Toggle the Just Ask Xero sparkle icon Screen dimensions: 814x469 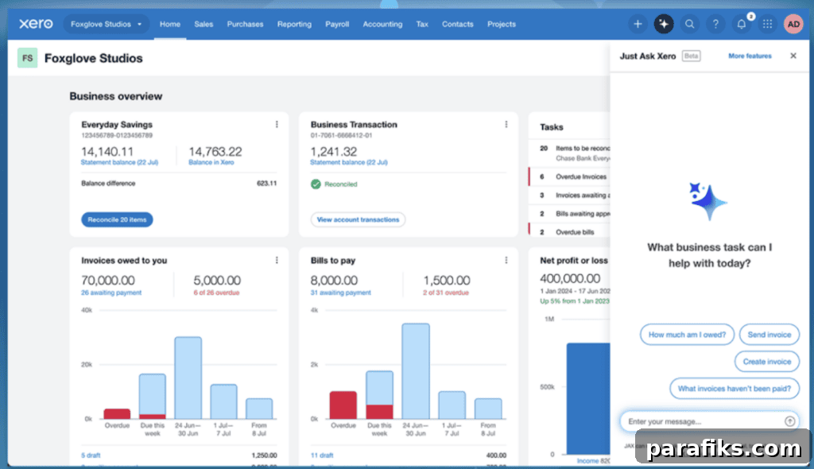coord(664,24)
